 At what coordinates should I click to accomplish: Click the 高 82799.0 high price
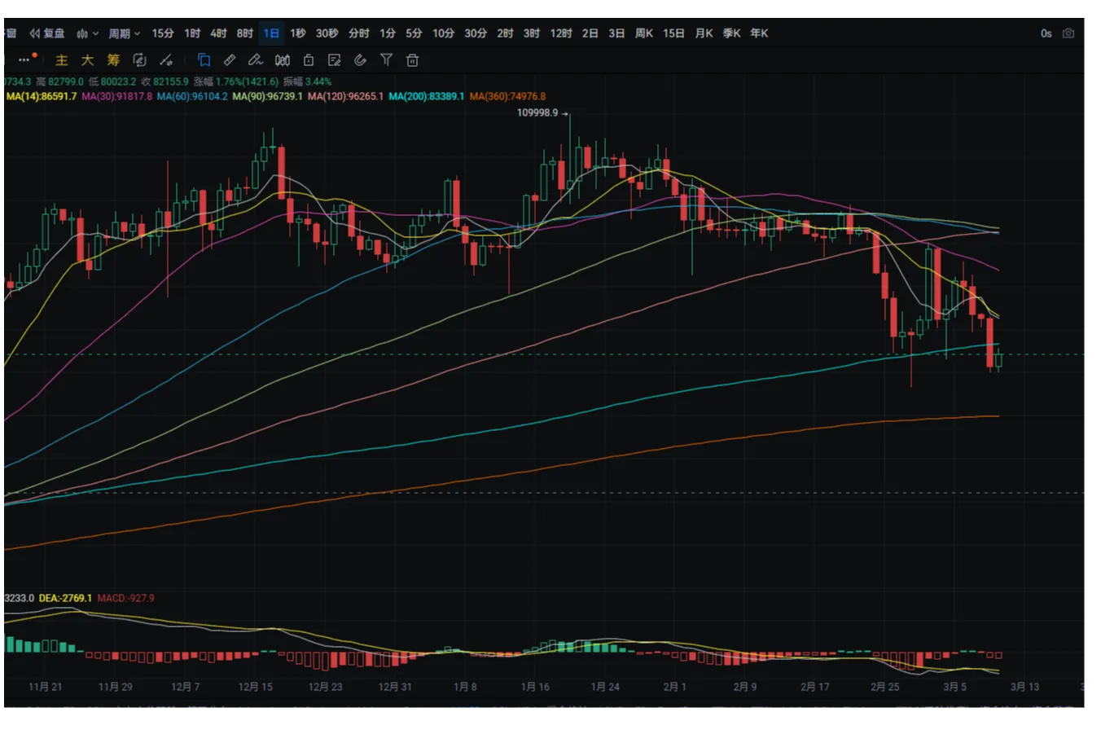click(x=59, y=81)
